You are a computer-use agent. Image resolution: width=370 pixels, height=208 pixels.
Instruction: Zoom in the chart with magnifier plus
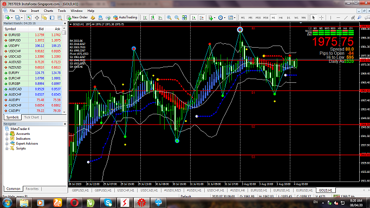(x=169, y=17)
